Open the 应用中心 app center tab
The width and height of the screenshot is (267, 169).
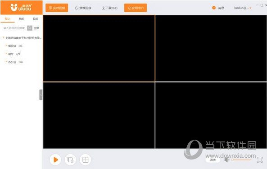[x=136, y=8]
